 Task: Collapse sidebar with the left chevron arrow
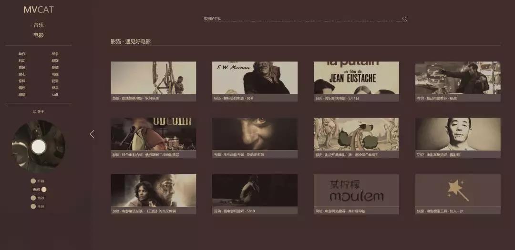[92, 134]
